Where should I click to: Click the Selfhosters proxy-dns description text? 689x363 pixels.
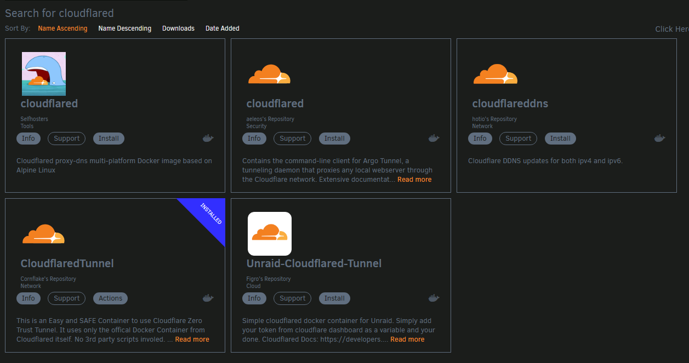click(114, 165)
